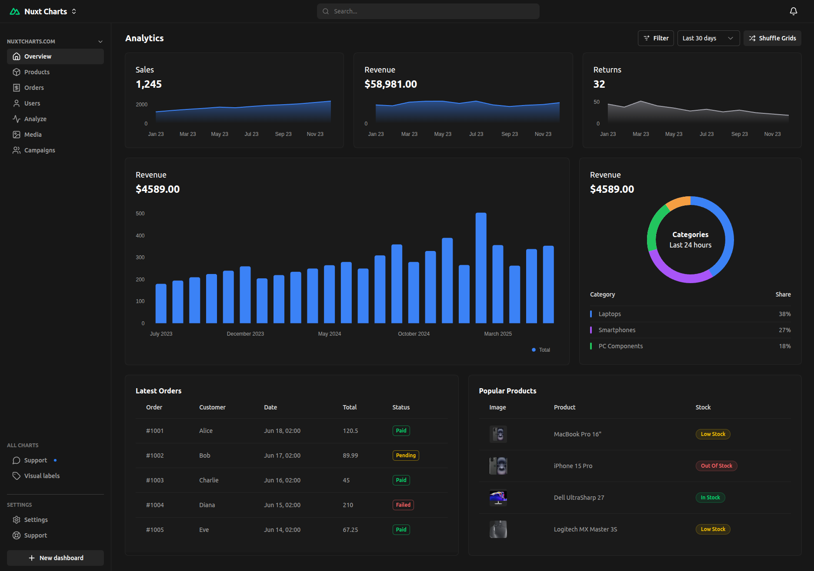Click the Nuxt Charts logo icon
This screenshot has height=571, width=814.
[x=15, y=11]
